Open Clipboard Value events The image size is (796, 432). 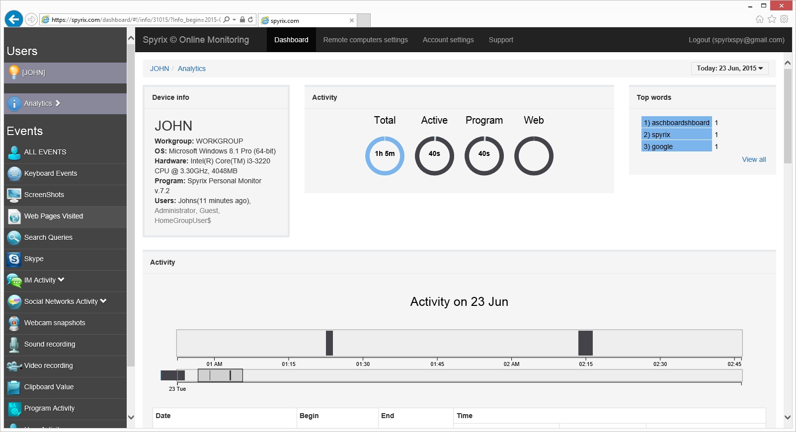[65, 387]
